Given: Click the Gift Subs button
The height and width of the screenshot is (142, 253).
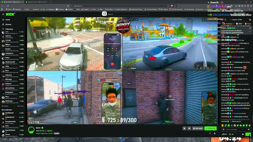Looking at the screenshot, I should pos(198,128).
